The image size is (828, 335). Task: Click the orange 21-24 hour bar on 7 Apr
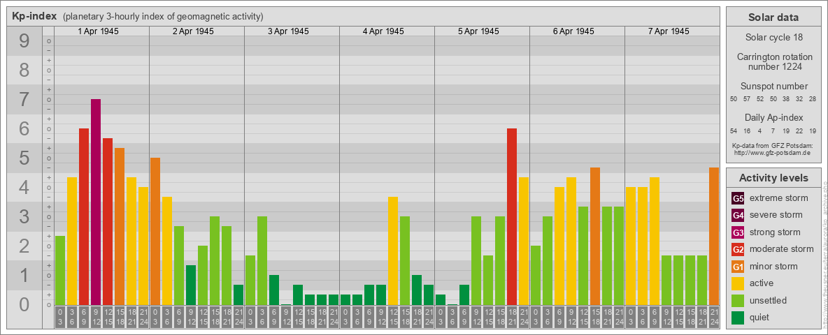(x=714, y=237)
